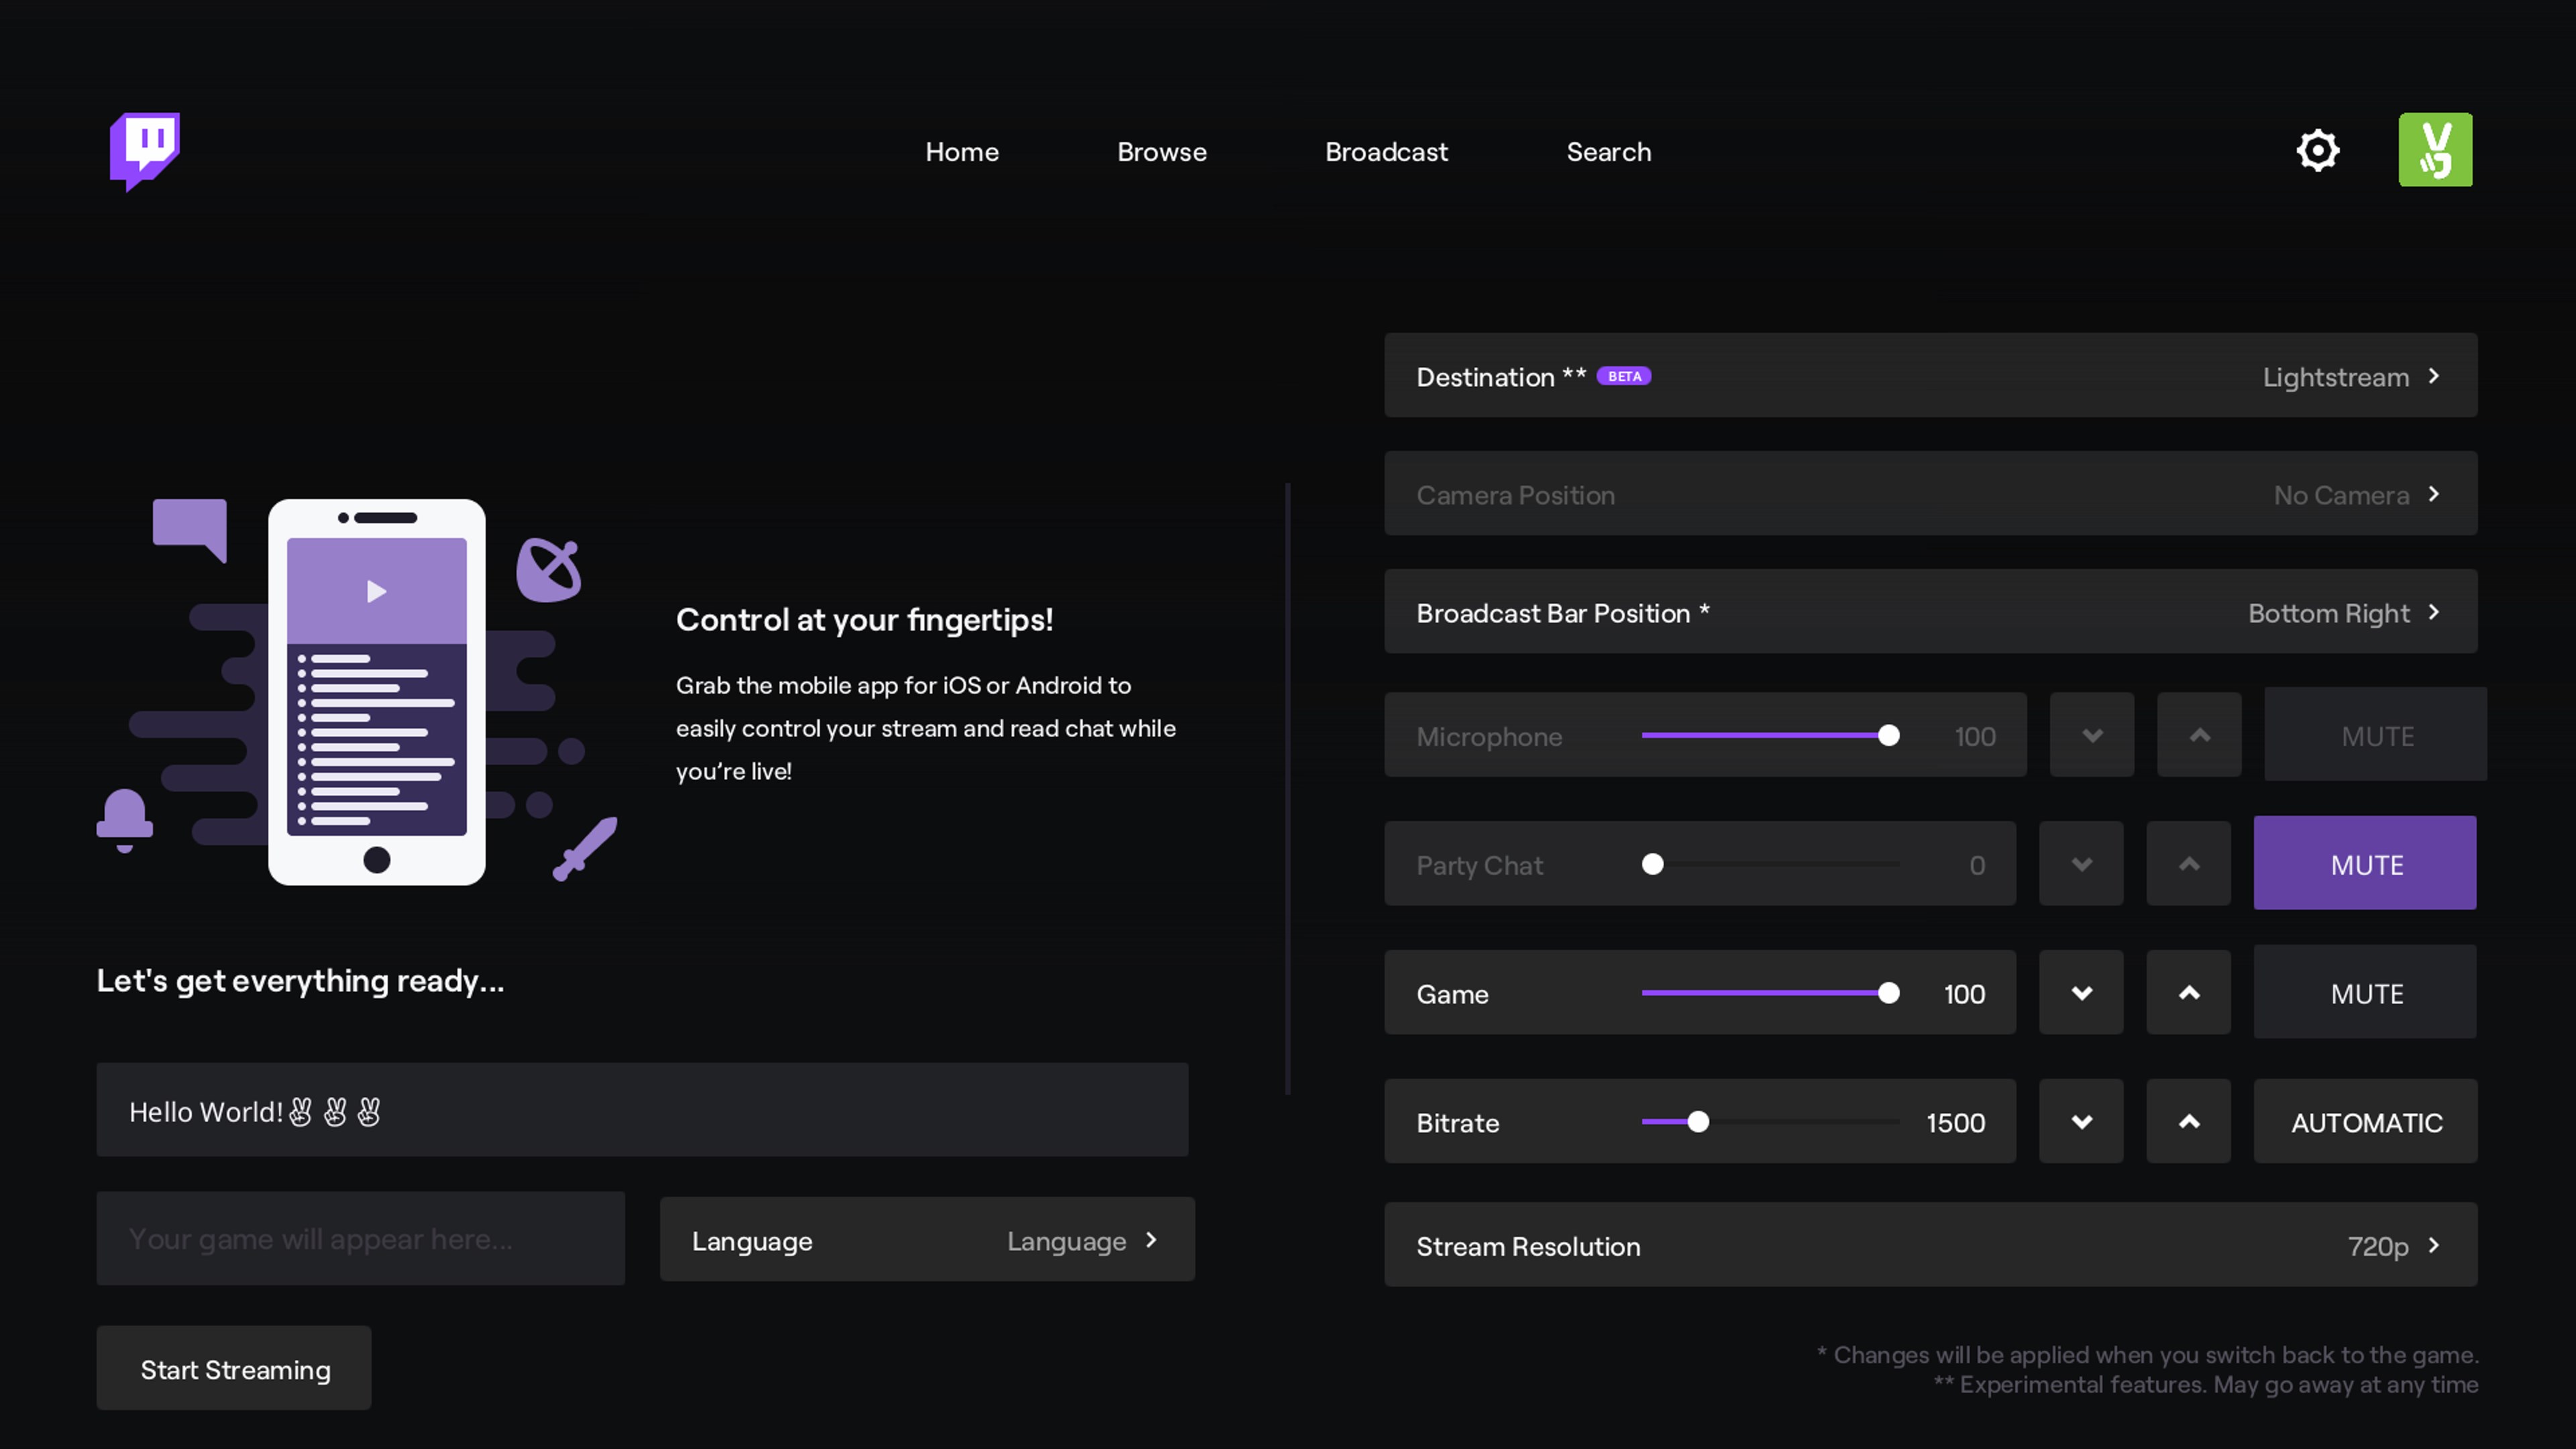Viewport: 2576px width, 1449px height.
Task: Click the Party Chat up arrow
Action: [x=2188, y=863]
